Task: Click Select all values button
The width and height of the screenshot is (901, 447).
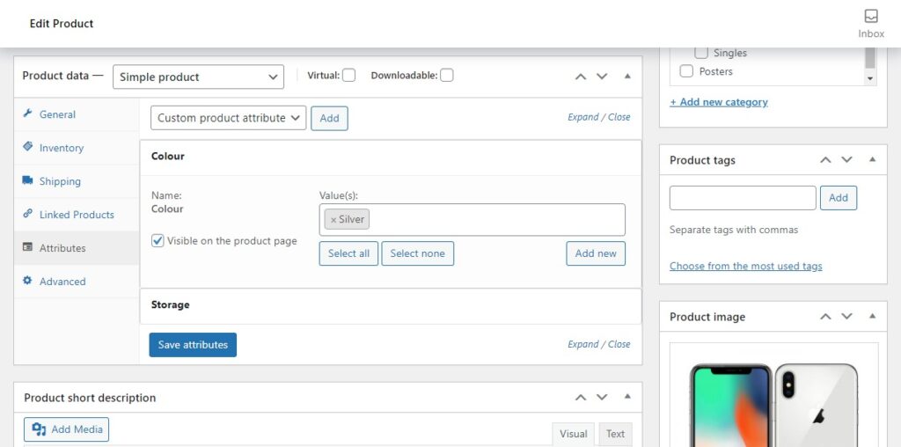Action: 348,253
